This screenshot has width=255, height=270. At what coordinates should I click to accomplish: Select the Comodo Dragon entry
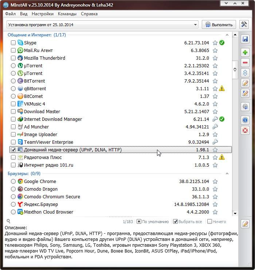point(121,189)
